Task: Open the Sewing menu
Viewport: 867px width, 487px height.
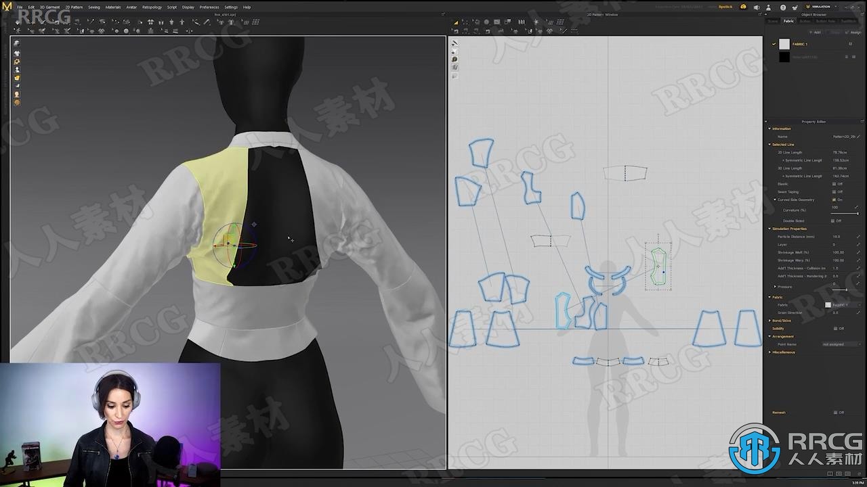Action: (x=94, y=7)
